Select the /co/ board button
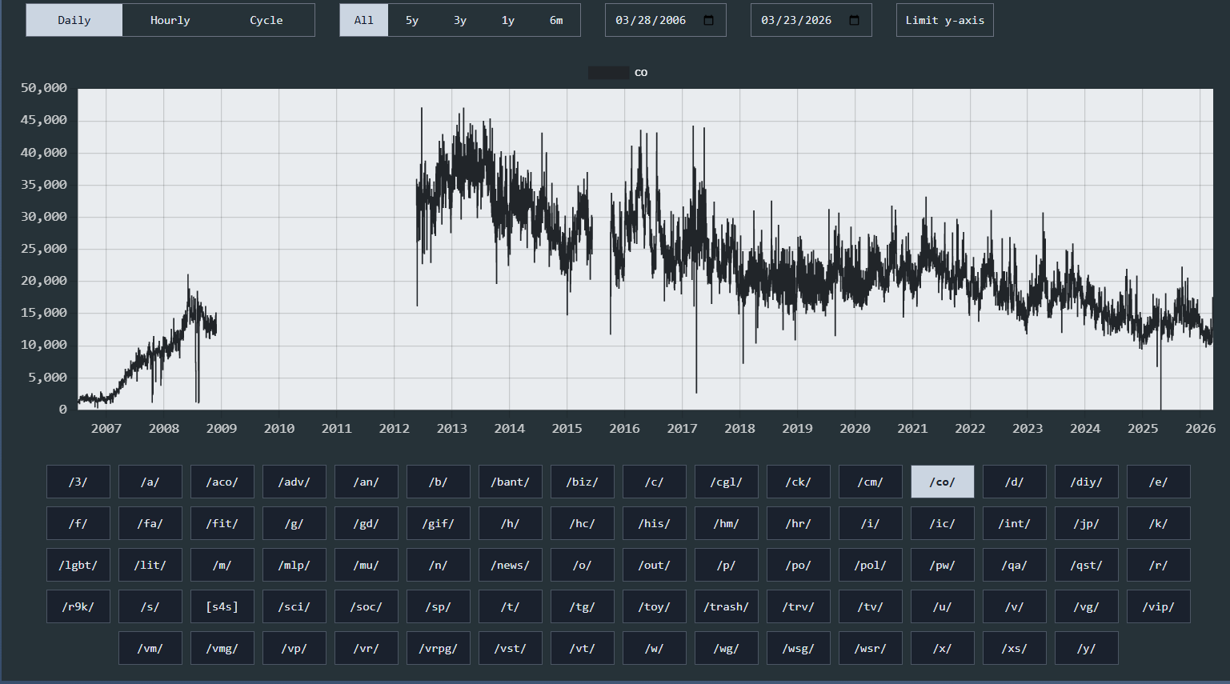Screen dimensions: 1230x684 943,482
